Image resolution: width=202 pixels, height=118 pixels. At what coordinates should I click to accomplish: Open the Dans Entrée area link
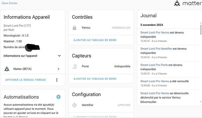pos(9,3)
